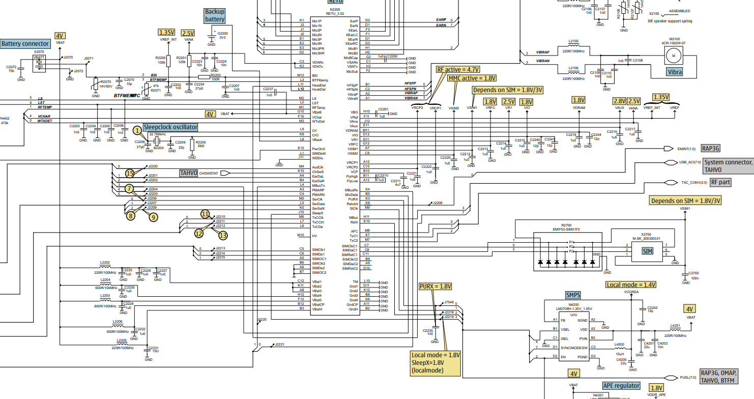Click the yellow test point marker 1
The image size is (754, 399).
click(x=137, y=130)
